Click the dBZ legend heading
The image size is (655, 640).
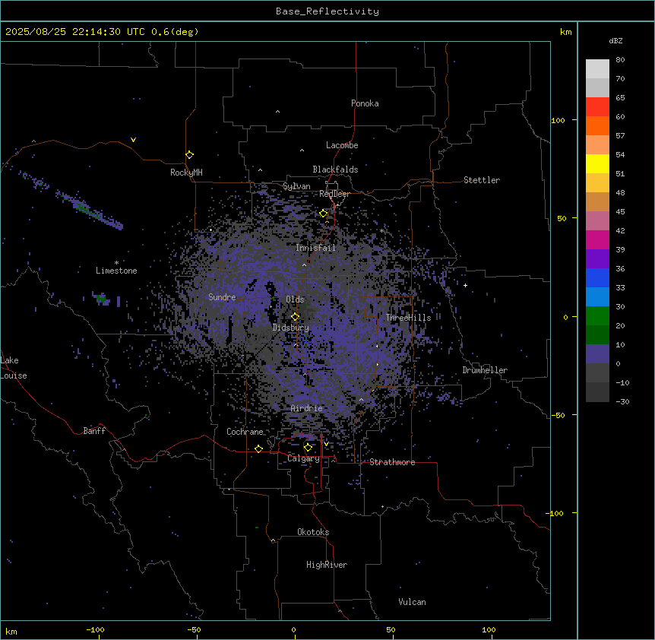(x=615, y=41)
